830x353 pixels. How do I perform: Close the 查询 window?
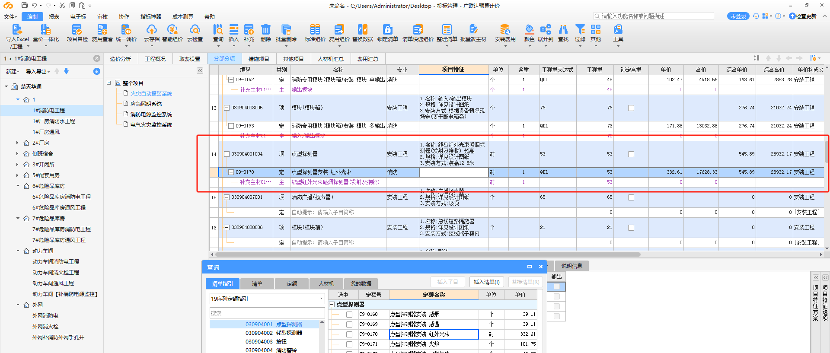540,267
